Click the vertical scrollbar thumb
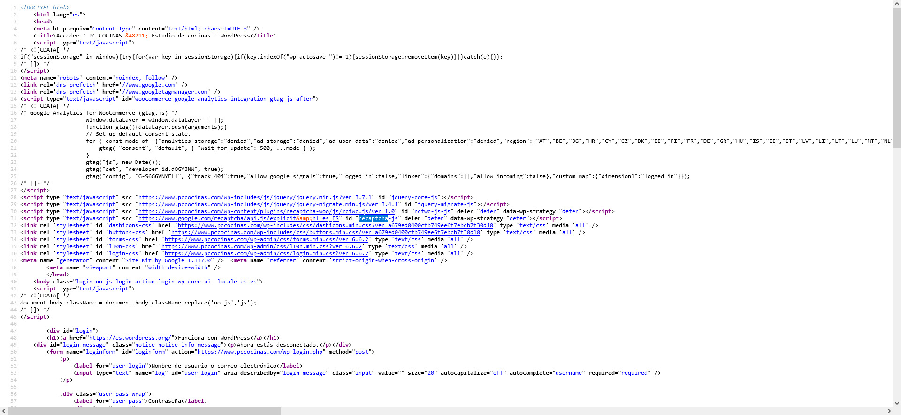The image size is (901, 415). click(x=897, y=78)
